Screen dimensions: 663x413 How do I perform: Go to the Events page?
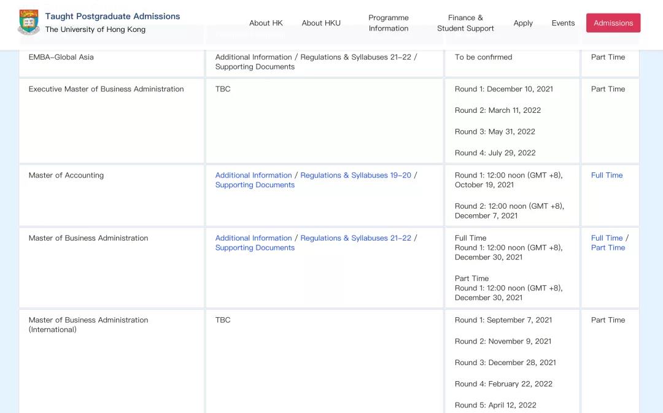pos(563,23)
